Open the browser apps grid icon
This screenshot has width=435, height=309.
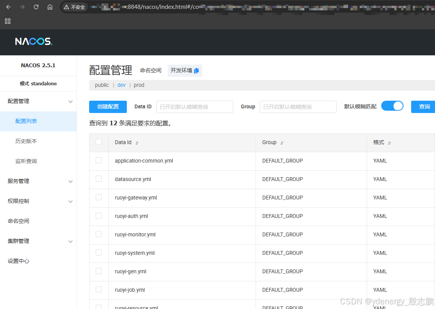click(8, 21)
